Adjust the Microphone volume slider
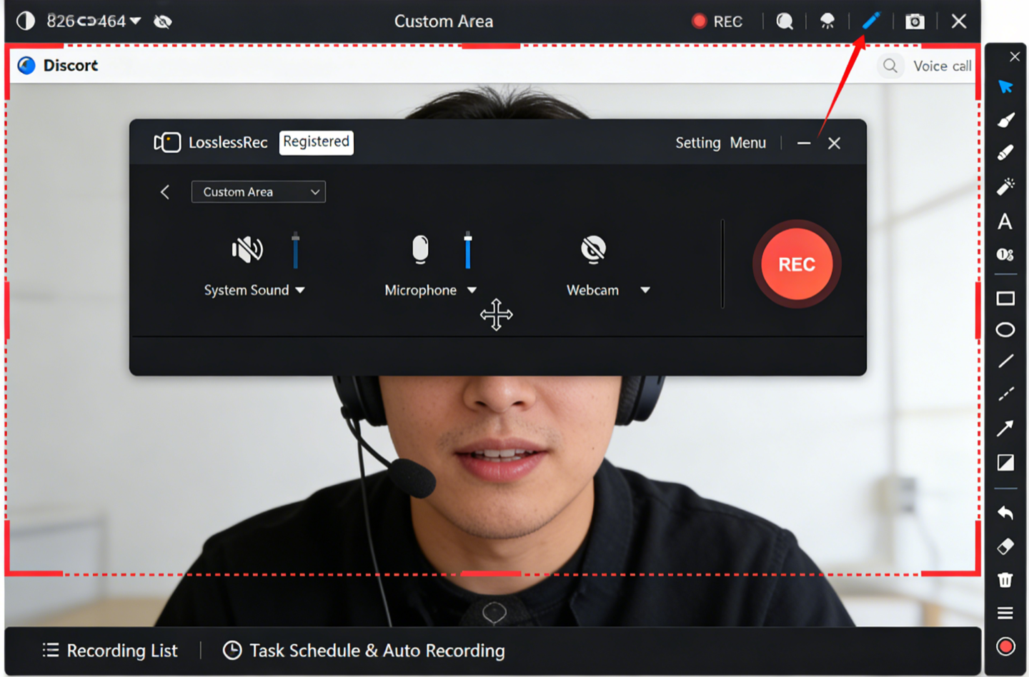 (x=468, y=250)
